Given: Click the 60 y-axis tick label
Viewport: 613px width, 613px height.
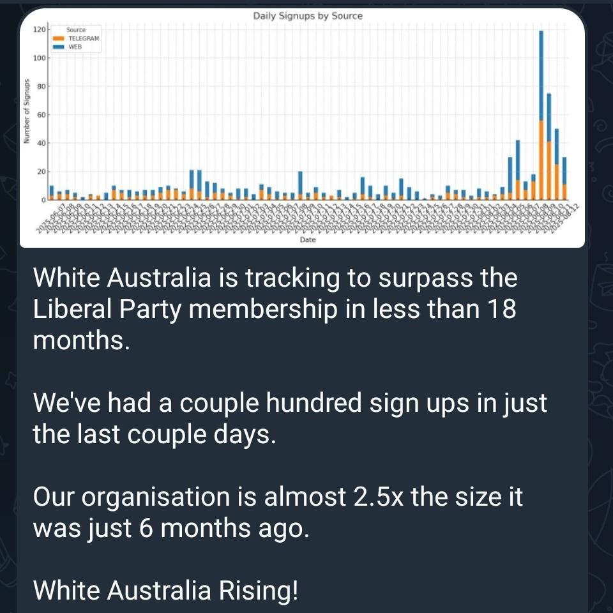Looking at the screenshot, I should [40, 115].
